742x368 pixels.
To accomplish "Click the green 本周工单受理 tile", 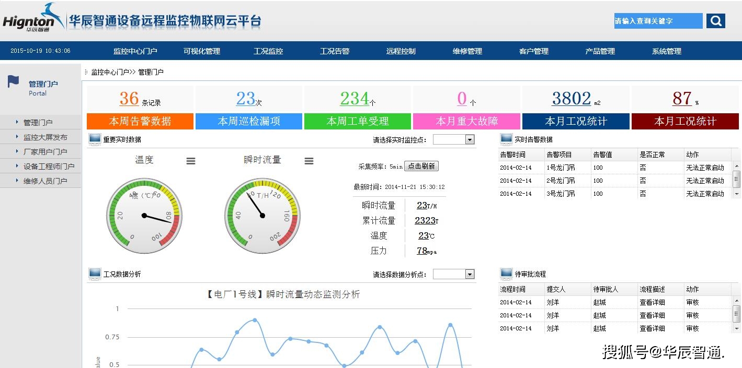I will click(358, 122).
